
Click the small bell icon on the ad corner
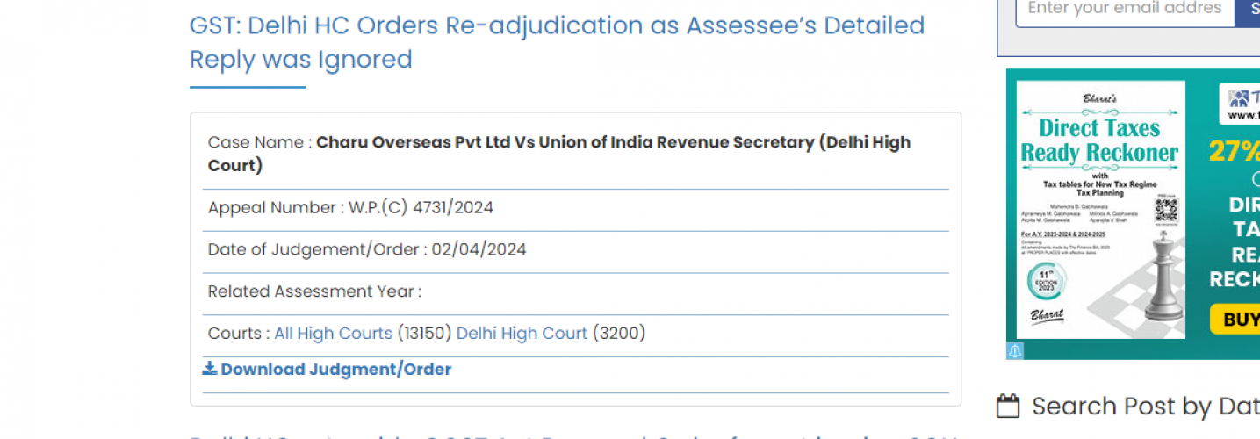pos(1015,350)
